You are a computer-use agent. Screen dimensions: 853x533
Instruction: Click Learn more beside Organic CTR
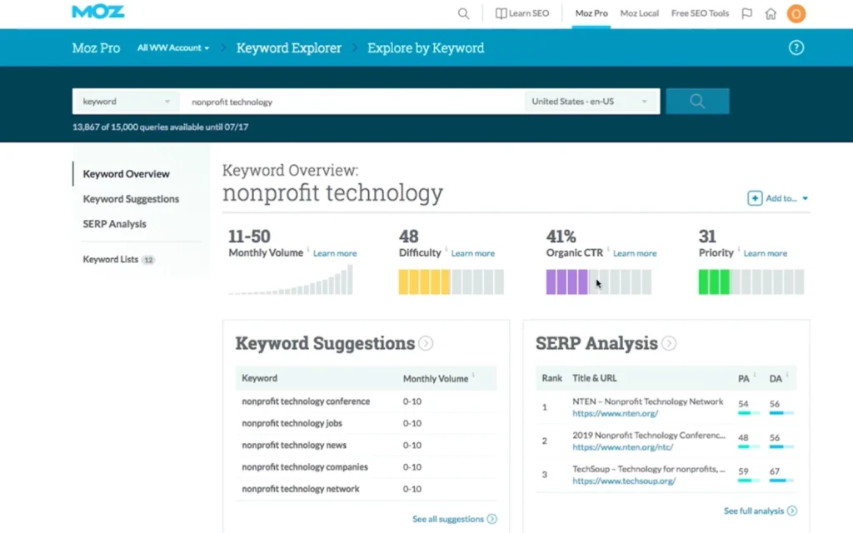click(x=635, y=253)
